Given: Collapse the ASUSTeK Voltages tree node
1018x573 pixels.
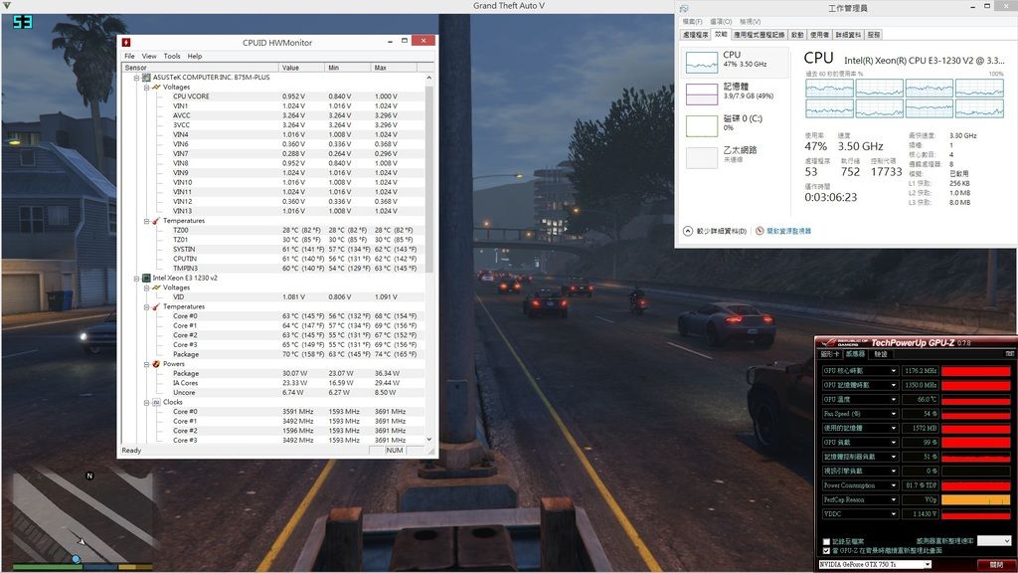Looking at the screenshot, I should click(147, 88).
